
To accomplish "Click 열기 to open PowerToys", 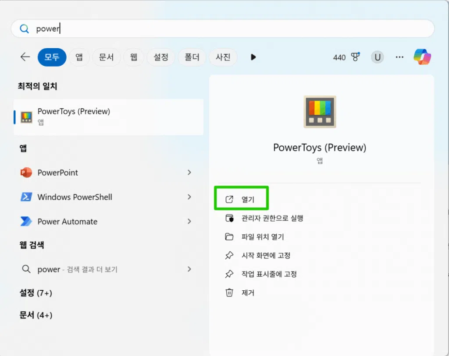I will tap(247, 200).
